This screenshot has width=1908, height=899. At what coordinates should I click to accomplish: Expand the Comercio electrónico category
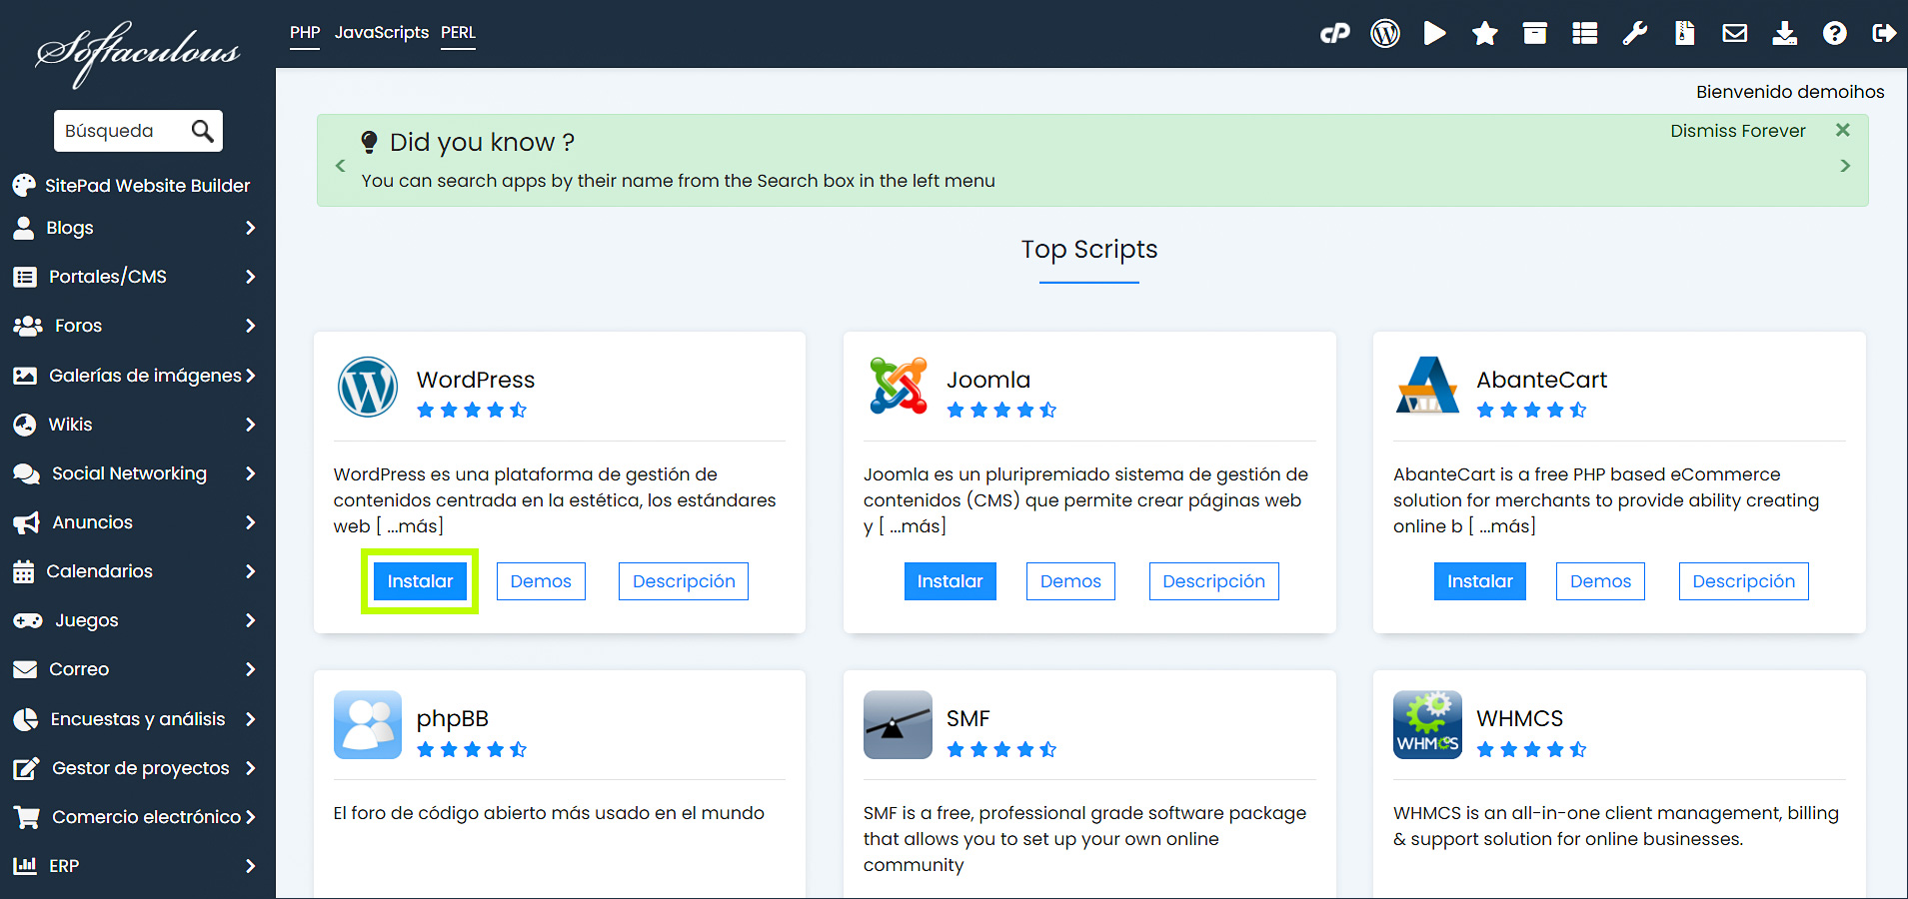(135, 817)
